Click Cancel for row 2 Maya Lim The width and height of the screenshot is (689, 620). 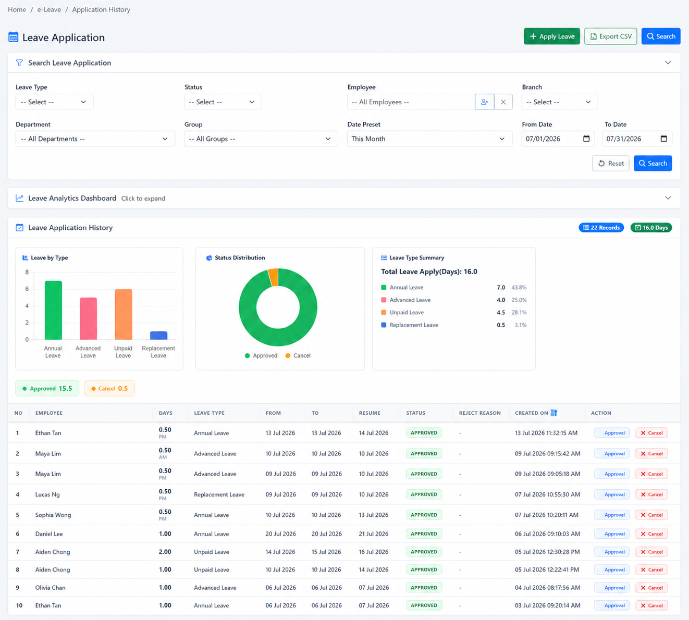[651, 454]
